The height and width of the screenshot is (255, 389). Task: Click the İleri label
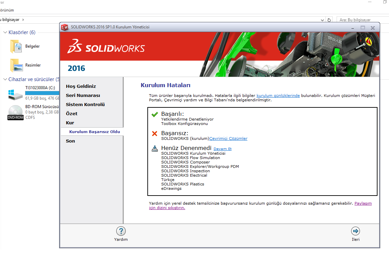356,239
